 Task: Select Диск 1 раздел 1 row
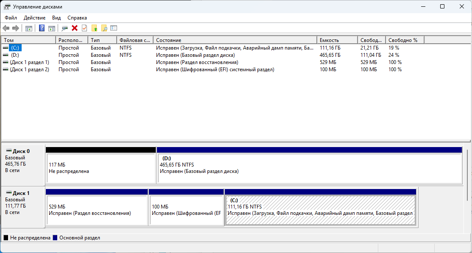pyautogui.click(x=29, y=62)
